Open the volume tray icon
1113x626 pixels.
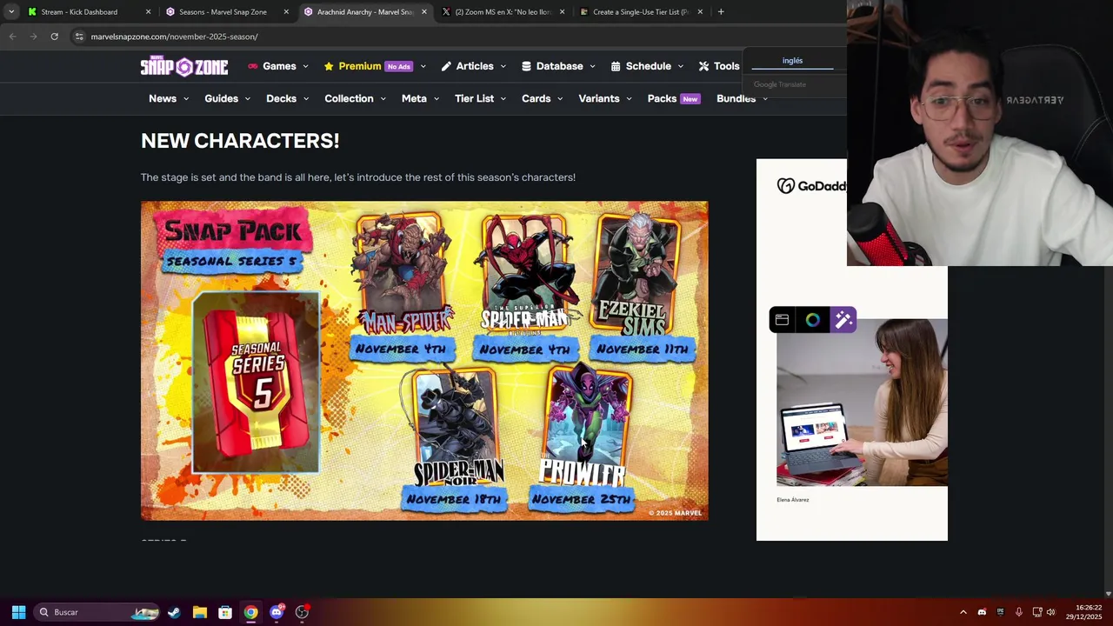(x=1050, y=612)
